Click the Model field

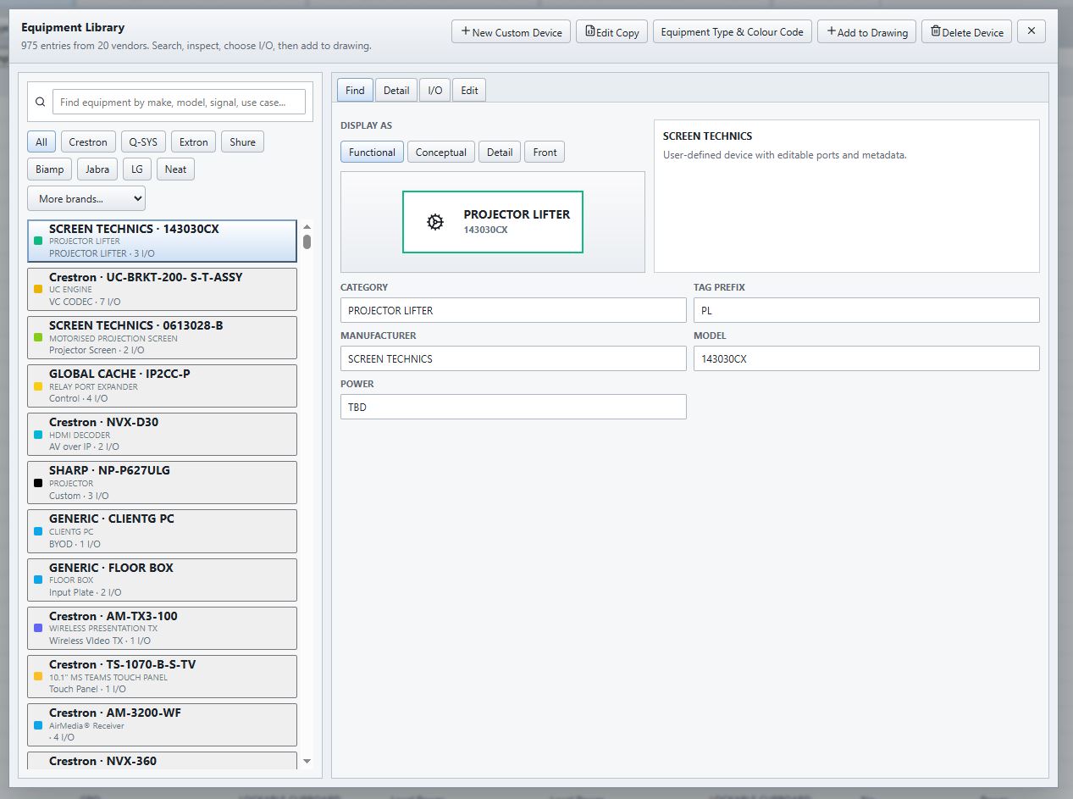[866, 358]
